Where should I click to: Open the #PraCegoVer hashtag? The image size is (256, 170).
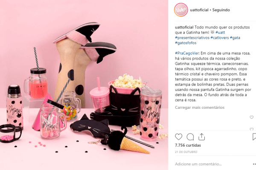pos(187,53)
